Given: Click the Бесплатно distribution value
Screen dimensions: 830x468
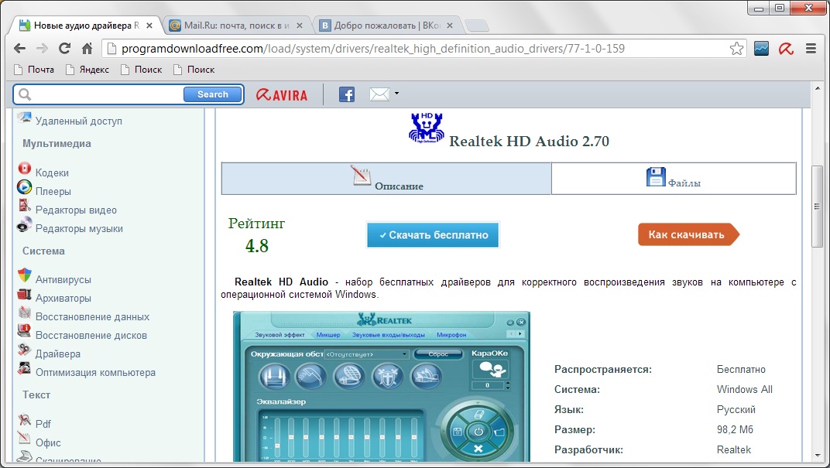Looking at the screenshot, I should (x=741, y=369).
